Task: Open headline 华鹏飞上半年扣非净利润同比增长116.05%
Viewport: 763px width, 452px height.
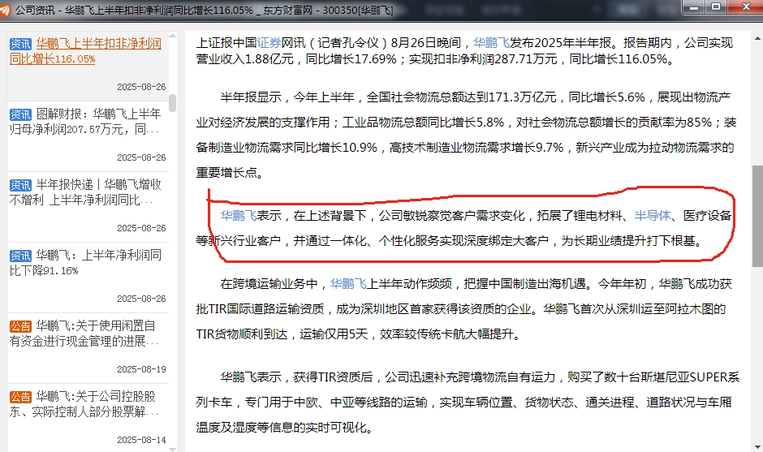Action: [85, 51]
